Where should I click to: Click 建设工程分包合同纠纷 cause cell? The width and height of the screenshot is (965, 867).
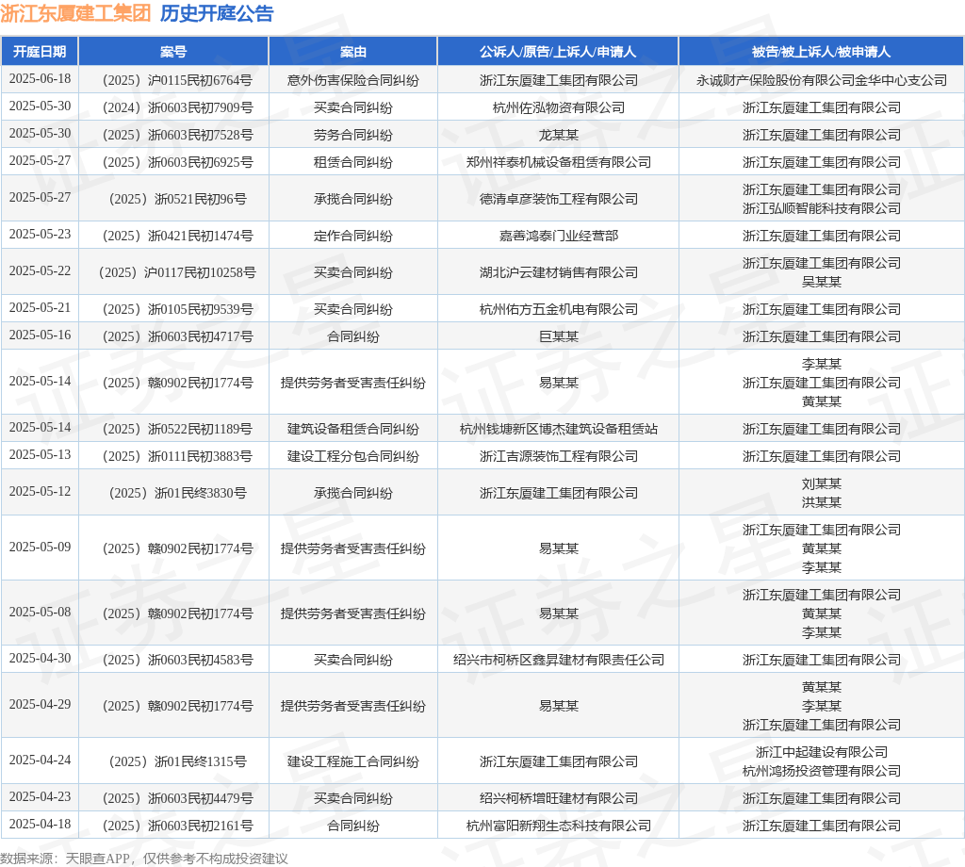tap(353, 456)
